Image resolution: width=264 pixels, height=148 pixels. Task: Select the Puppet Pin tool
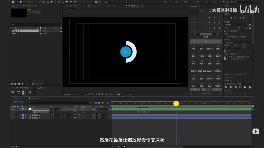[75, 2]
